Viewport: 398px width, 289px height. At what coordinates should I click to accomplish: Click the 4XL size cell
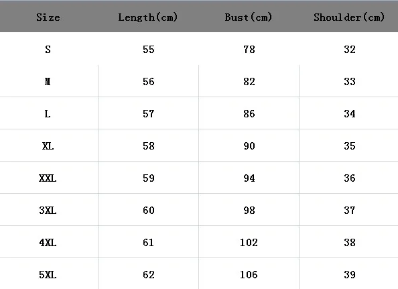pyautogui.click(x=48, y=243)
